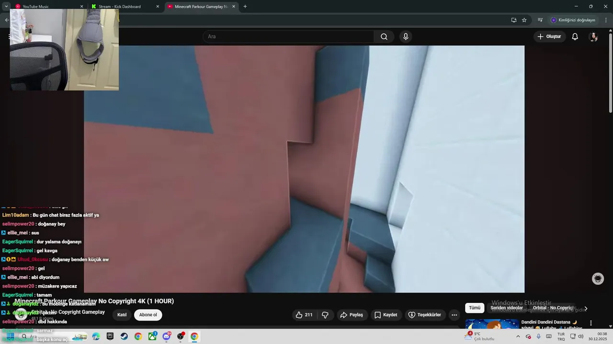Image resolution: width=613 pixels, height=344 pixels.
Task: Open the weather widget showing 5°C
Action: click(479, 336)
